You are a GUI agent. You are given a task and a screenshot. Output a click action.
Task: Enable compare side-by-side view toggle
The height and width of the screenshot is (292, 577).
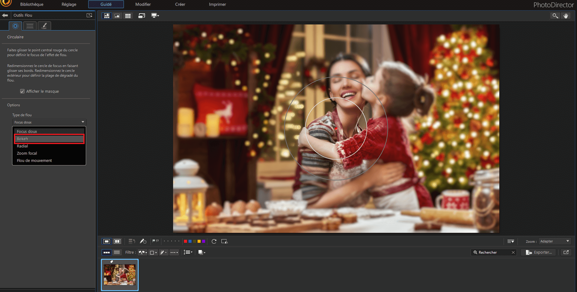(117, 241)
